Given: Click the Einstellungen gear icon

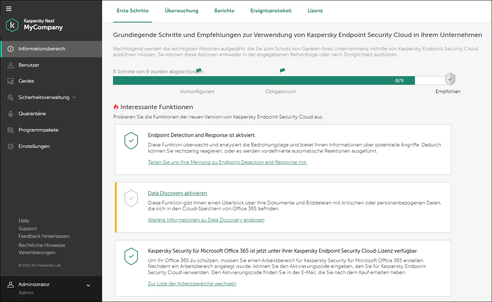Looking at the screenshot, I should pyautogui.click(x=11, y=146).
